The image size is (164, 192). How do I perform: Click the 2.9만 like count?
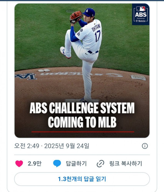(x=35, y=164)
